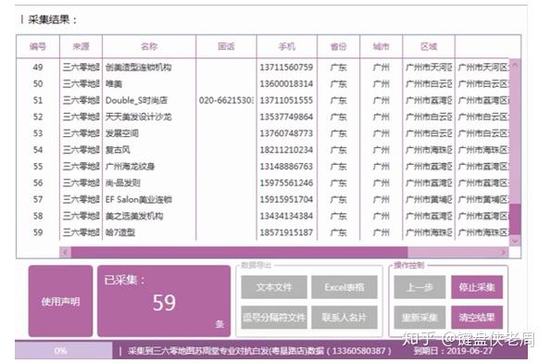Click the 固话 column header
Screen dimensions: 550x363
click(226, 46)
